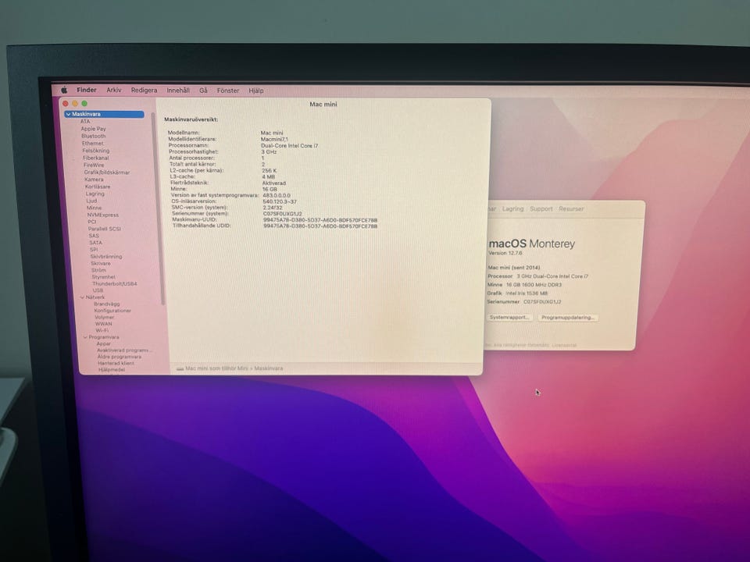This screenshot has width=750, height=562.
Task: Collapse the Maskinvara section chevron
Action: point(69,114)
